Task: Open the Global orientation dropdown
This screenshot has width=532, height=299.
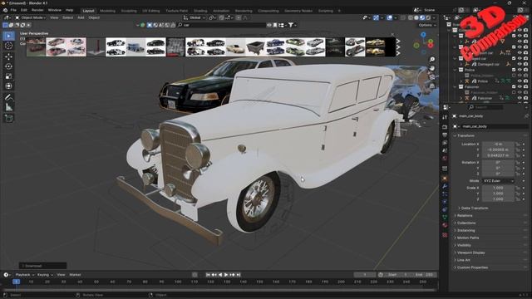Action: point(195,17)
